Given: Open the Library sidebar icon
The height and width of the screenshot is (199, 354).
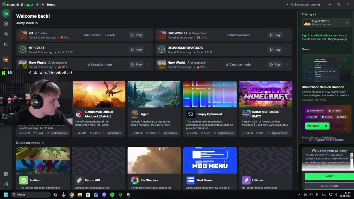Looking at the screenshot, I should 6,44.
